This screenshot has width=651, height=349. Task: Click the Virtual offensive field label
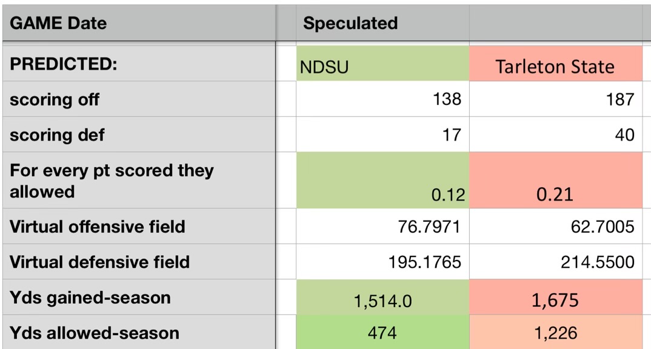pos(139,227)
